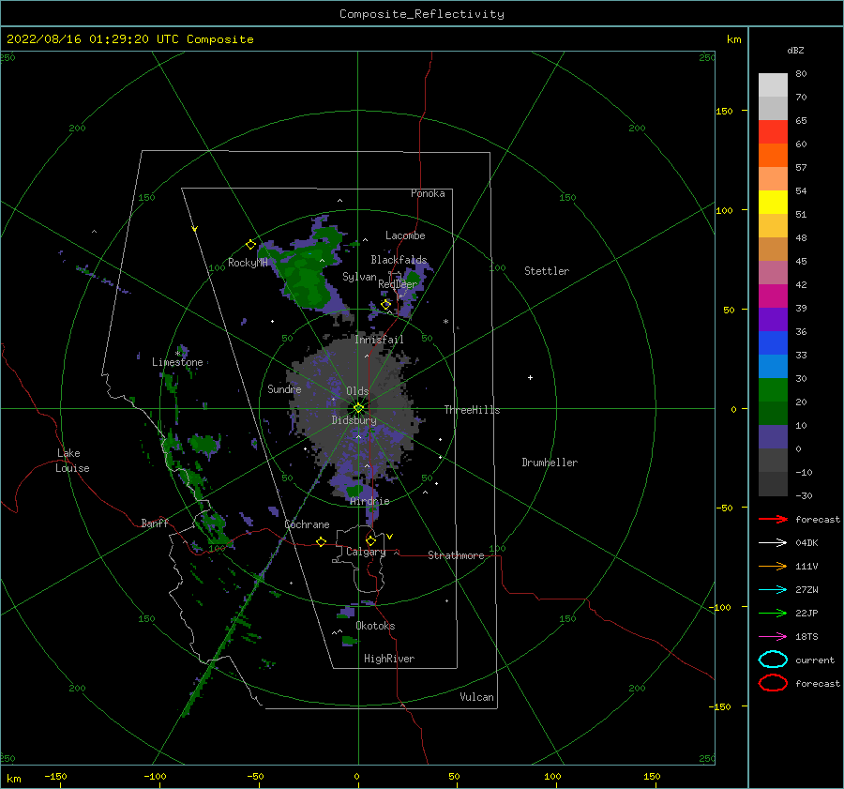Click the Stettler label
Image resolution: width=844 pixels, height=789 pixels.
point(547,271)
